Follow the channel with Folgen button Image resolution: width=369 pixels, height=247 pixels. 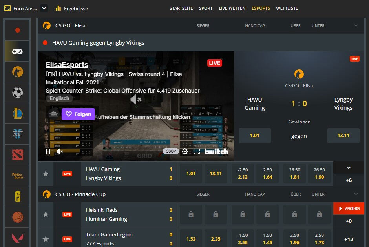(x=78, y=114)
